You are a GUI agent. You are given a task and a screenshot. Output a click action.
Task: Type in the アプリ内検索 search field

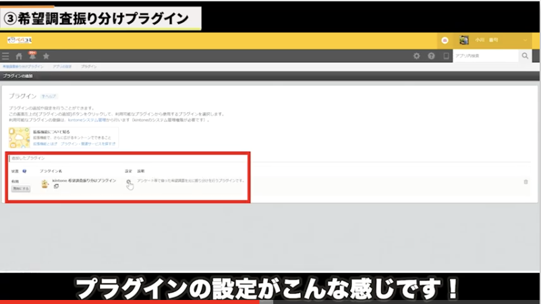pos(485,56)
